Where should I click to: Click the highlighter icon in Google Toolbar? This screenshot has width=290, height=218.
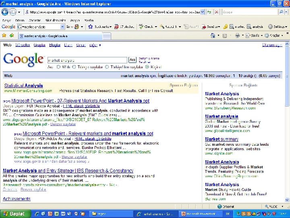[225, 27]
